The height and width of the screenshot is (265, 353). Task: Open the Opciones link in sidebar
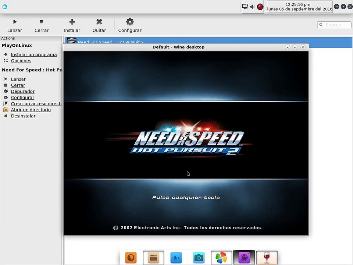coord(21,61)
